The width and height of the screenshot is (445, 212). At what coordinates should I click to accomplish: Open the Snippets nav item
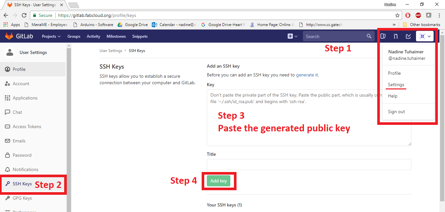(x=140, y=36)
